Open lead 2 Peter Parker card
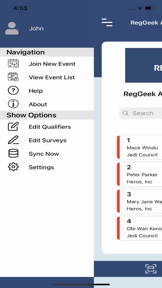The height and width of the screenshot is (288, 162). (140, 174)
